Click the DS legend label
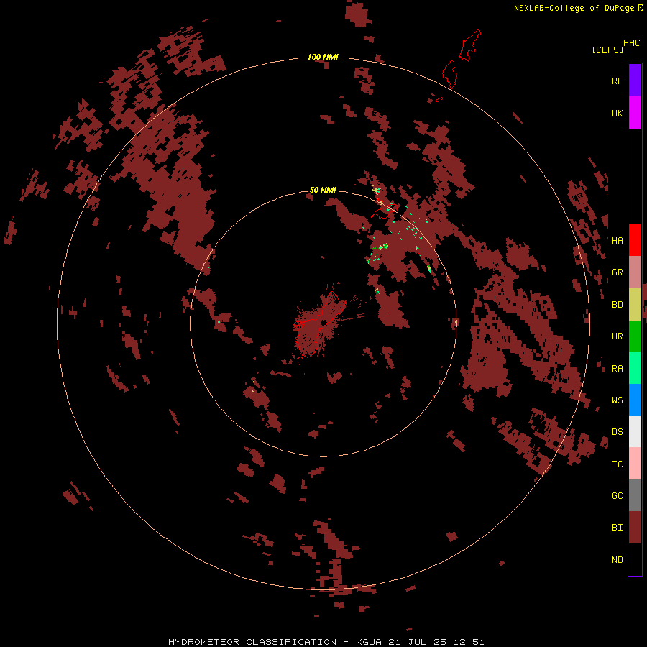647x647 pixels. tap(617, 432)
